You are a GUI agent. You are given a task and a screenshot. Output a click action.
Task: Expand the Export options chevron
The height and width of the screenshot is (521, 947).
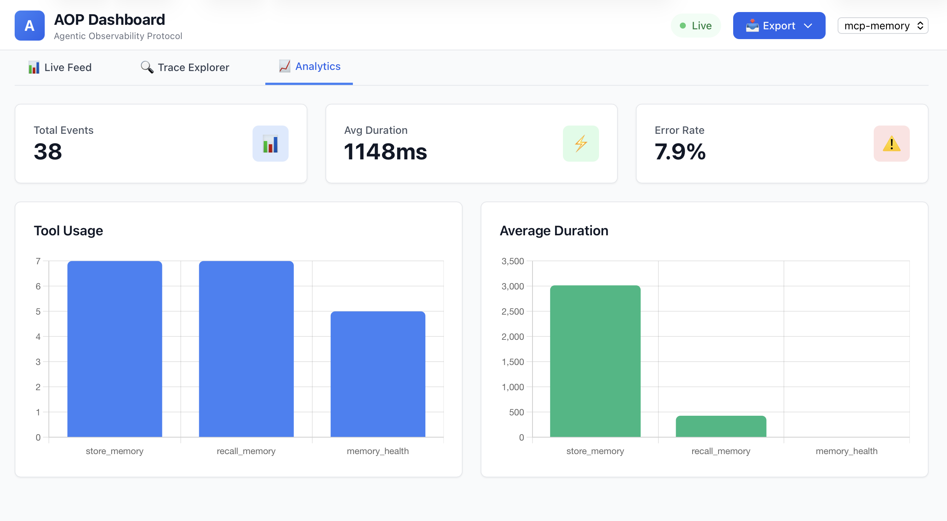point(808,26)
